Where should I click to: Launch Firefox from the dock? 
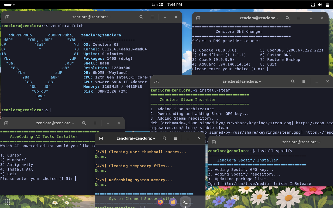(160, 202)
